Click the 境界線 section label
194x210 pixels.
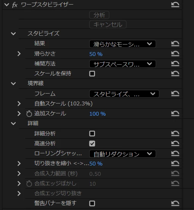36,83
